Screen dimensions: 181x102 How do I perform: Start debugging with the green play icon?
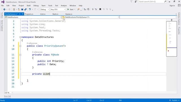pos(68,9)
